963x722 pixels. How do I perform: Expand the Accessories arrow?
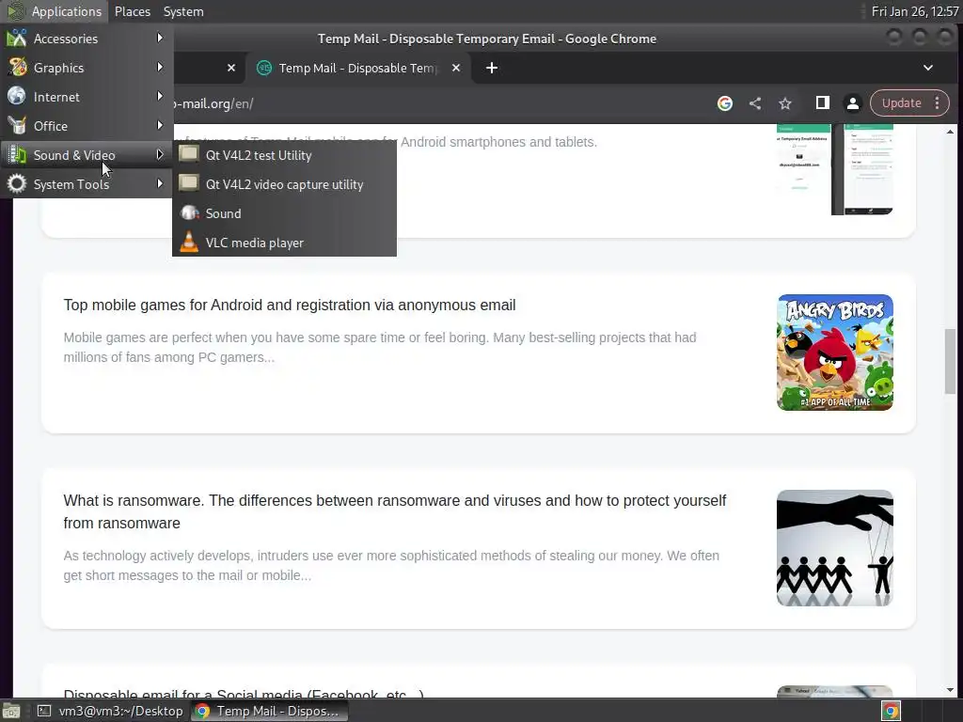pyautogui.click(x=160, y=38)
